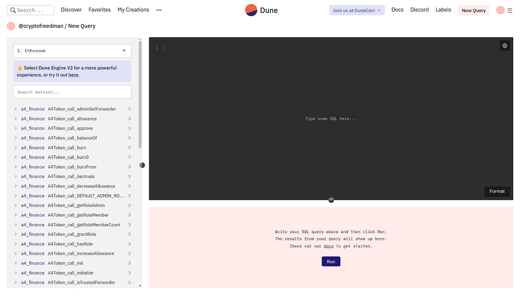520x298 pixels.
Task: Go to Favorites in the top navigation
Action: pos(100,10)
